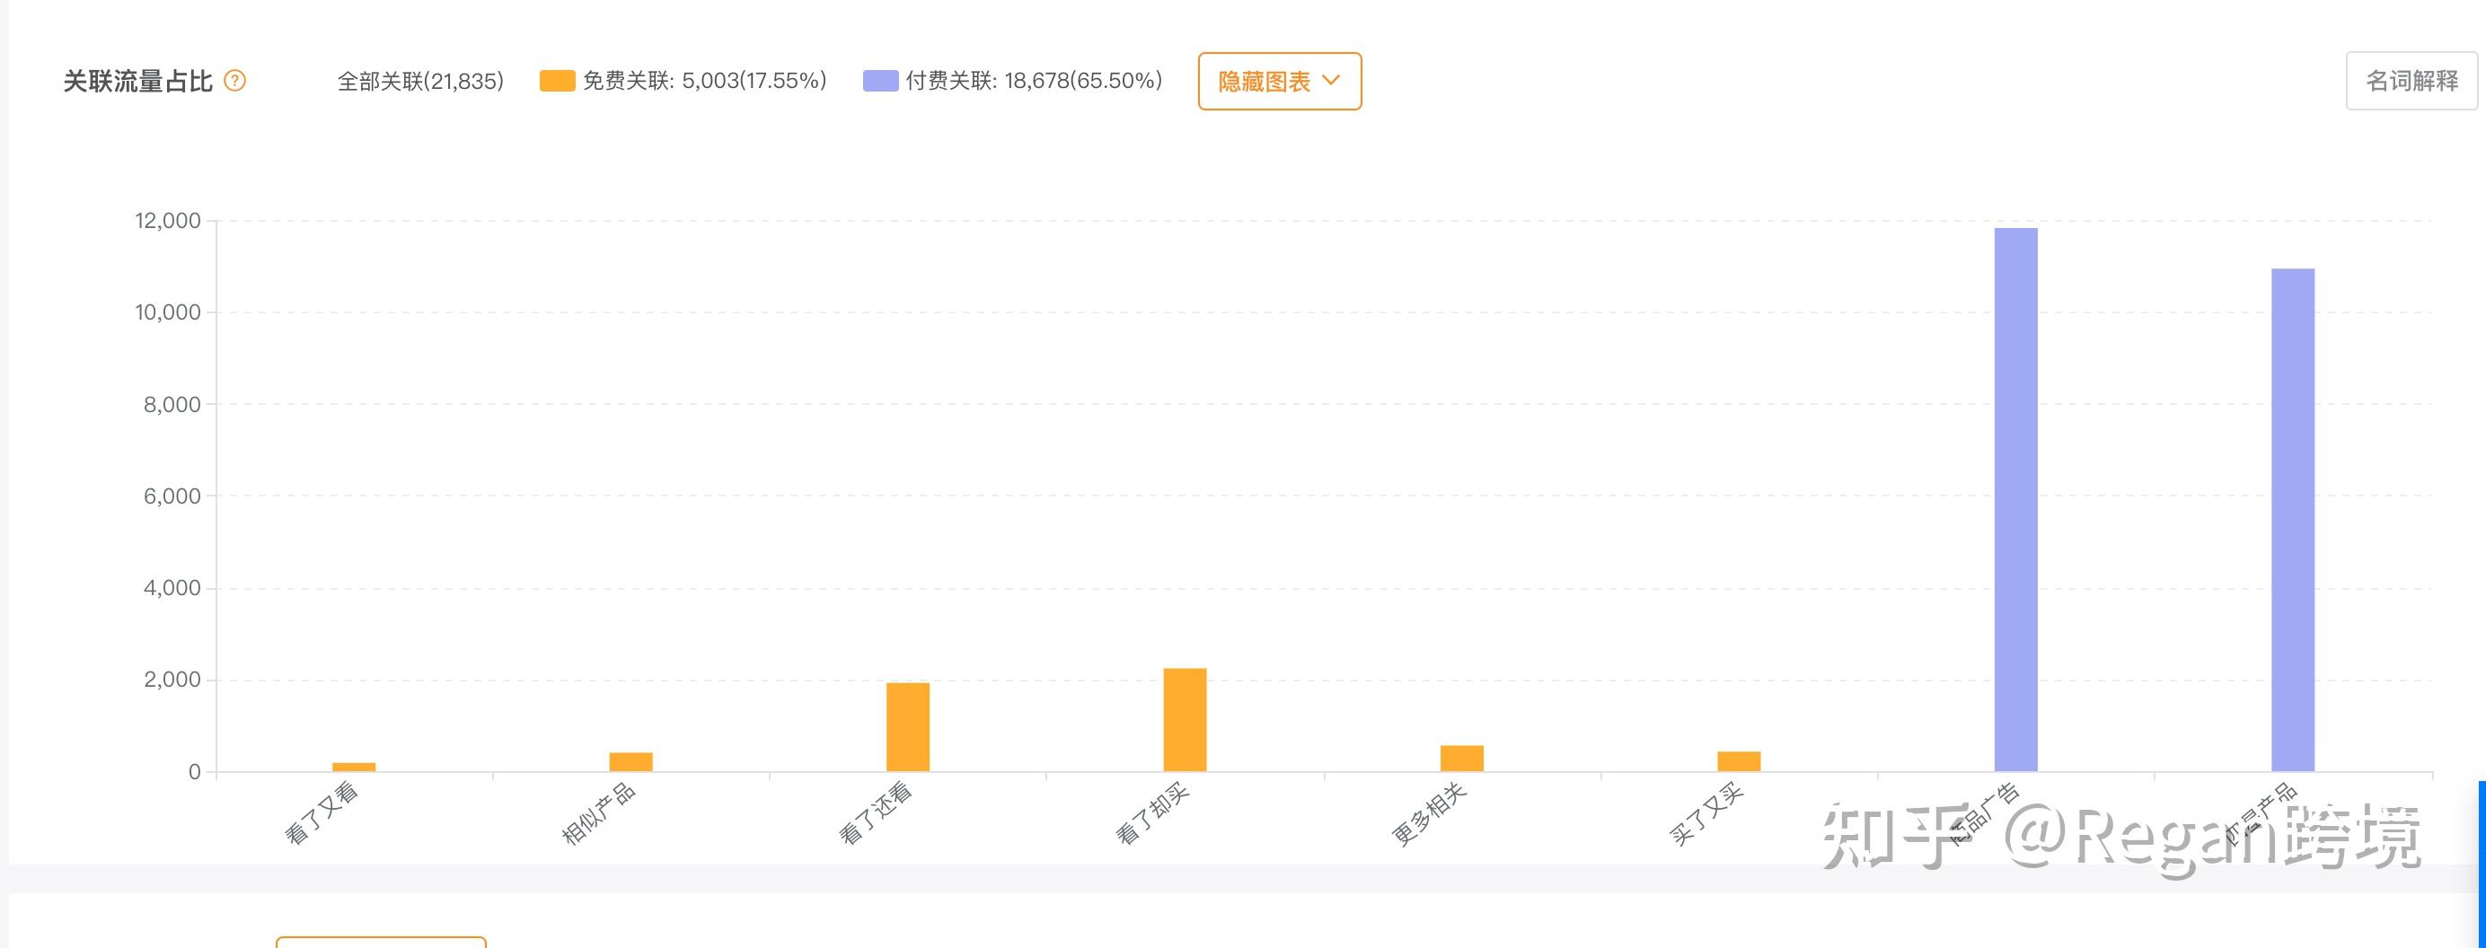Toggle the 付费关联 legend series label
The image size is (2486, 948).
[1034, 81]
